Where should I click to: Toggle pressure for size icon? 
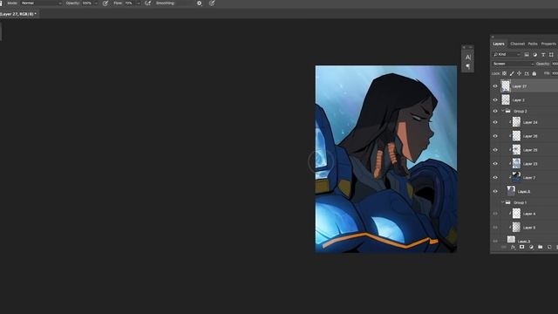(212, 3)
